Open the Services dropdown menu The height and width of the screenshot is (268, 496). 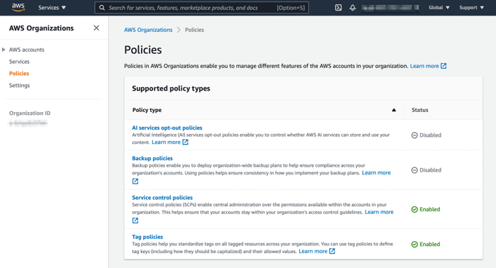coord(52,8)
